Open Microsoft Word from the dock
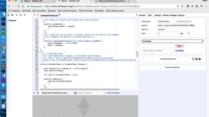Image resolution: width=209 pixels, height=117 pixels. click(x=3, y=76)
